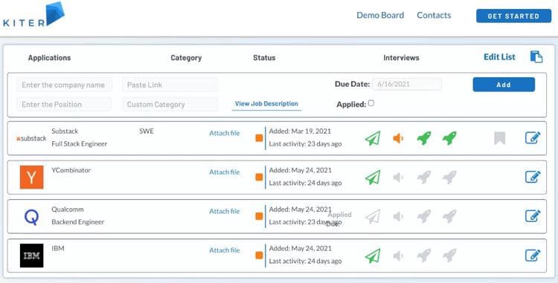Viewport: 558px width, 283px height.
Task: Click the Status column header
Action: pyautogui.click(x=264, y=57)
